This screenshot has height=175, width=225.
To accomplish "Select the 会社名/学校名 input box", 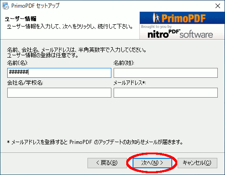I will (x=59, y=93).
